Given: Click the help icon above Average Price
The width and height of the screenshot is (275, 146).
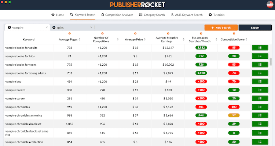Looking at the screenshot, I should click(x=135, y=33).
